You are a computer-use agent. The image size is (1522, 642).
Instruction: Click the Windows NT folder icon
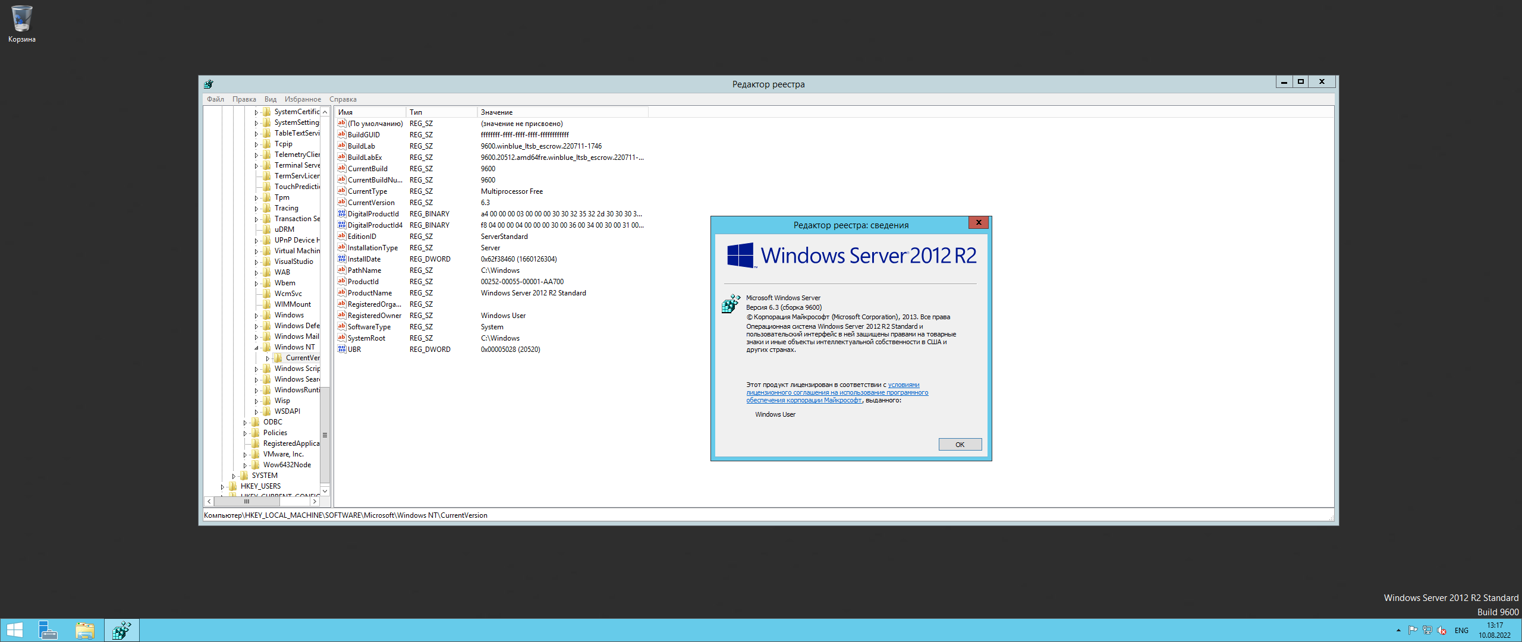(x=267, y=347)
